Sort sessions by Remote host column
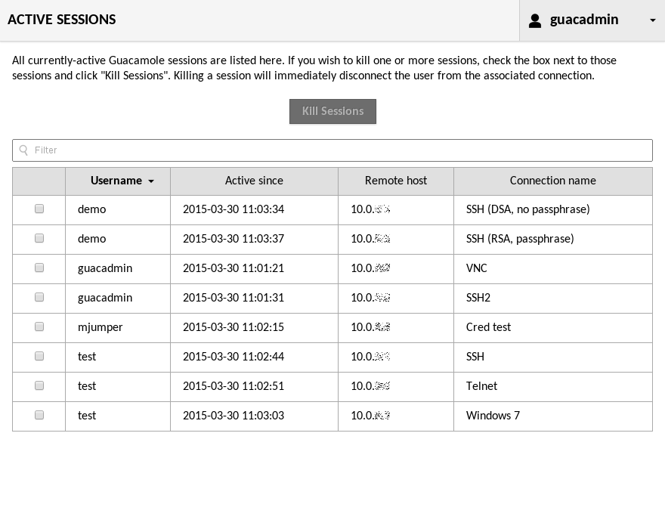Image resolution: width=665 pixels, height=529 pixels. [395, 181]
